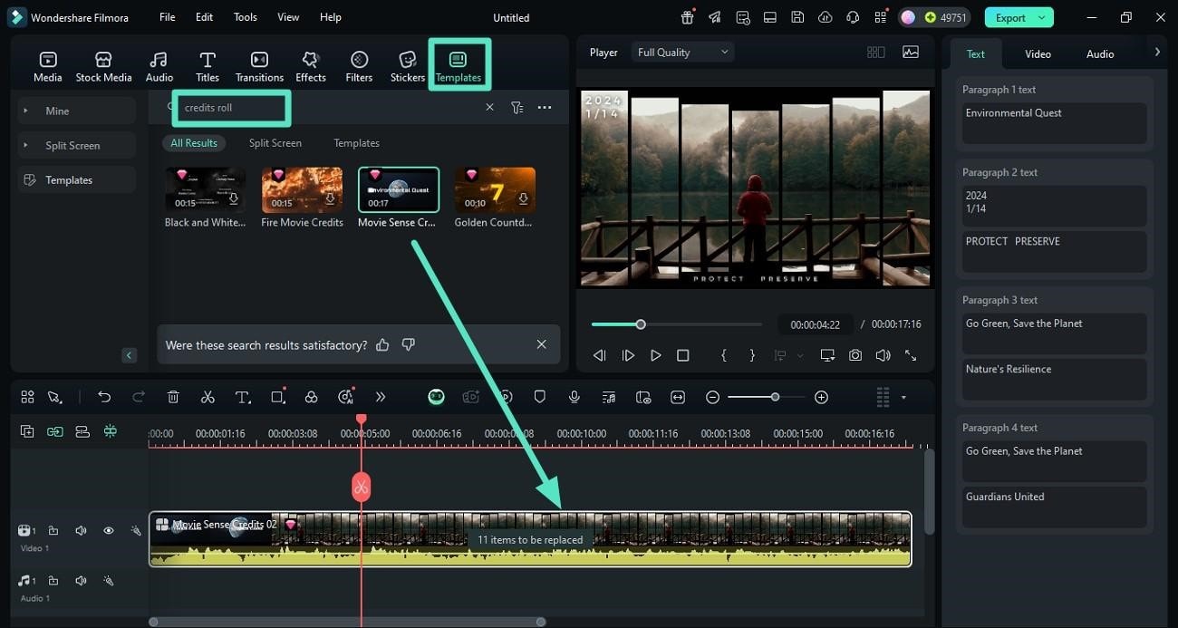Viewport: 1178px width, 628px height.
Task: Open the Stock Media library
Action: pos(103,66)
